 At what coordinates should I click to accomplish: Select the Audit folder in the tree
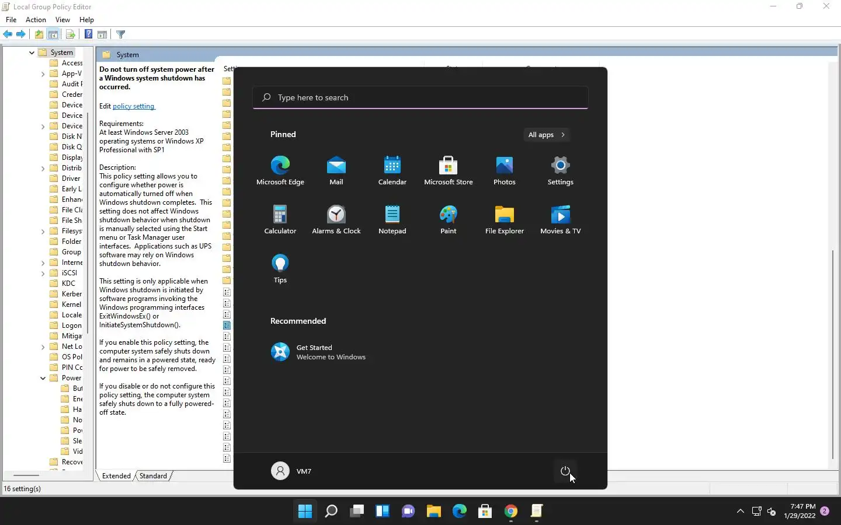[66, 84]
